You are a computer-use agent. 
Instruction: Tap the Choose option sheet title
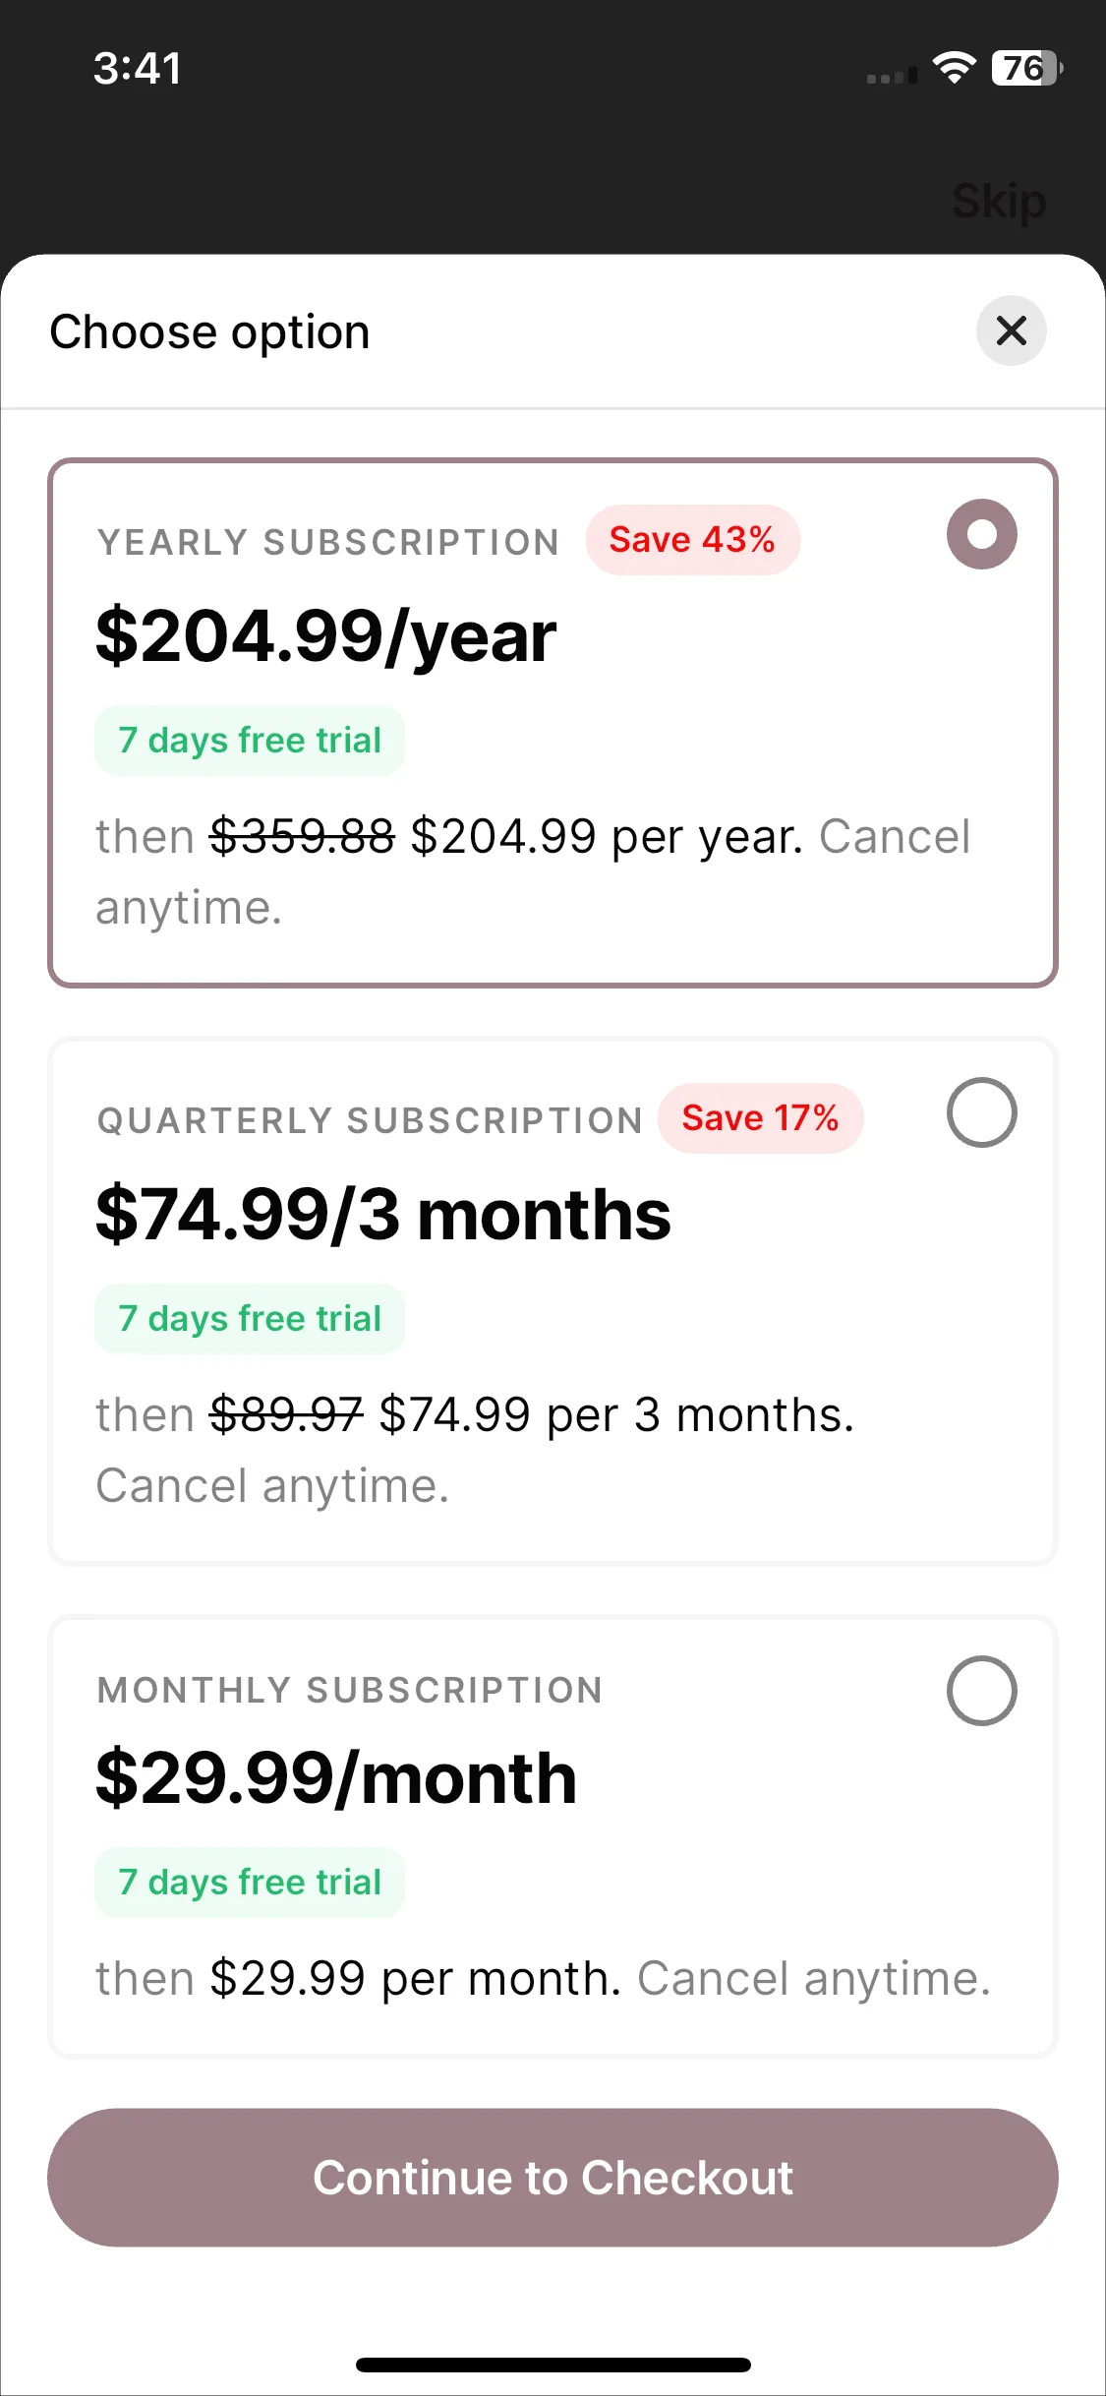tap(209, 332)
